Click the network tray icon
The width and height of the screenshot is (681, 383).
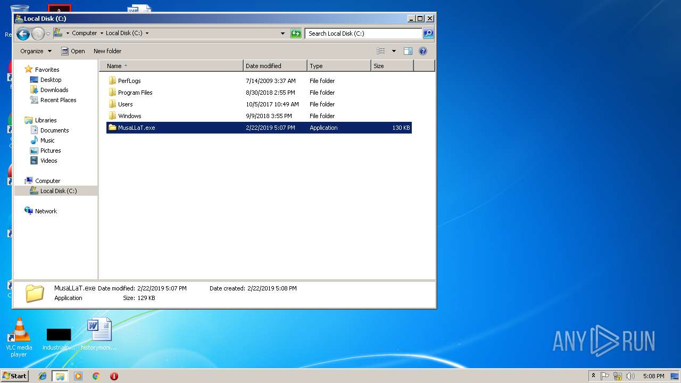[618, 376]
